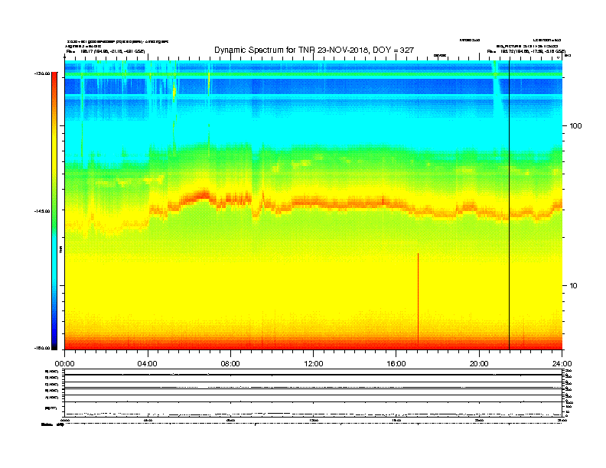606x468 pixels.
Task: Click the -160.00 colorbar label
Action: click(x=42, y=348)
